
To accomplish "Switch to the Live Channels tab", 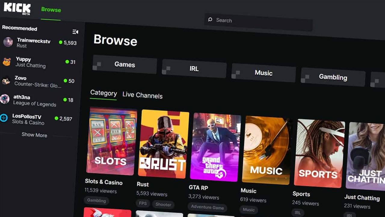I will (x=143, y=96).
